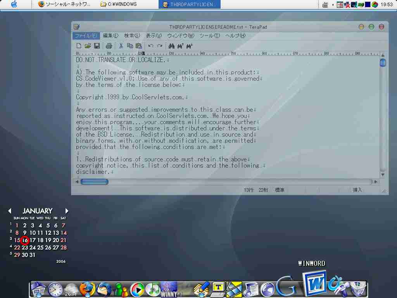Viewport: 397px width, 298px height.
Task: Open the ツール(T) menu
Action: click(x=210, y=36)
